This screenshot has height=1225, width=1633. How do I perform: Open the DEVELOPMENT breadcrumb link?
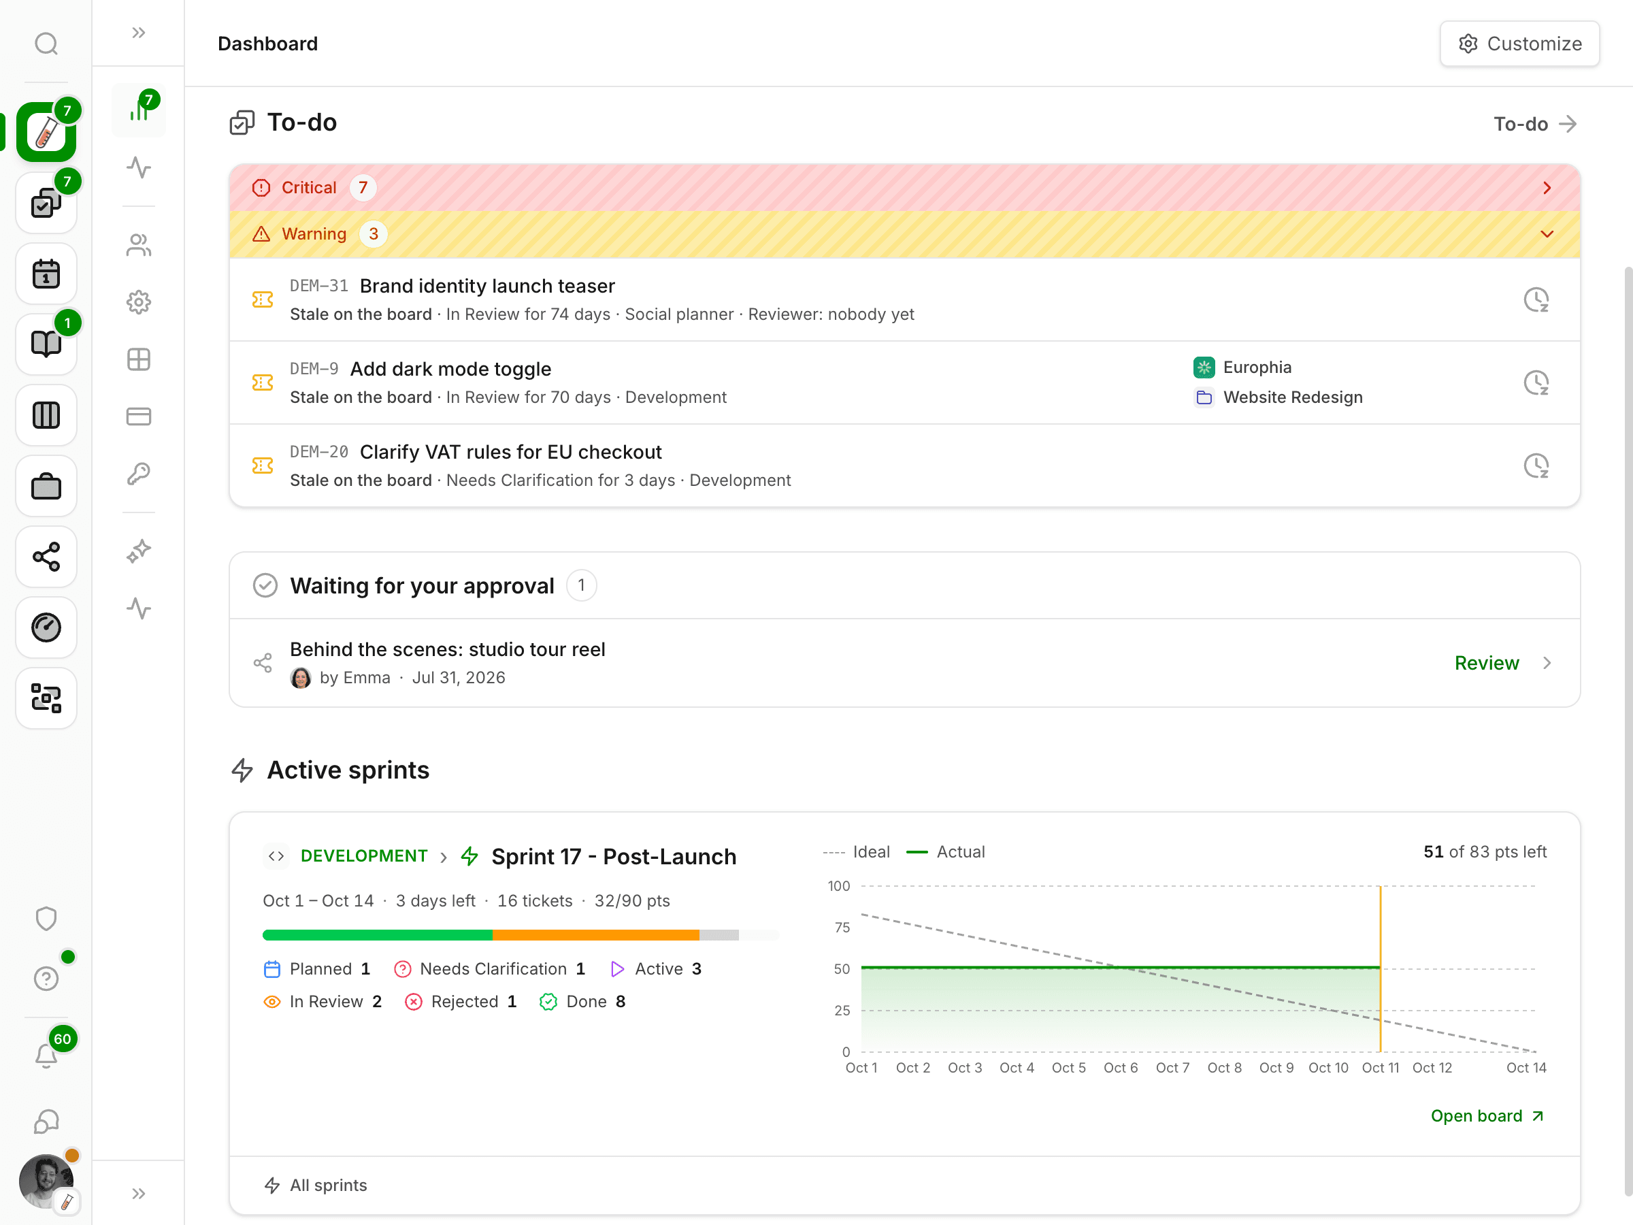point(364,856)
